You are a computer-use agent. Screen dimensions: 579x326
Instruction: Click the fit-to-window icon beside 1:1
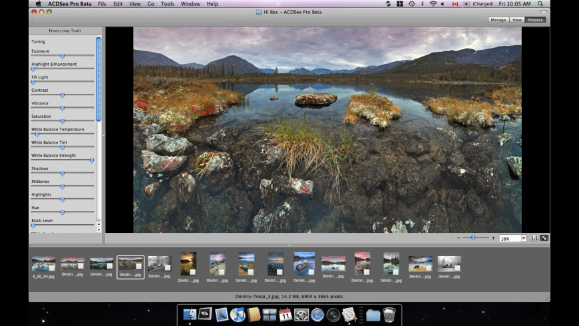[x=544, y=238]
